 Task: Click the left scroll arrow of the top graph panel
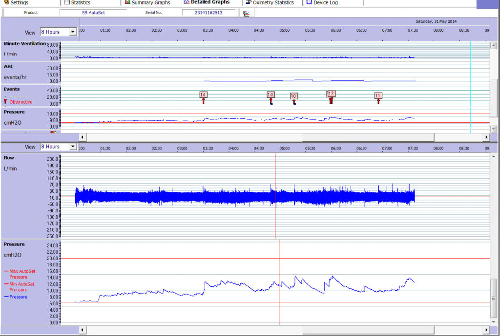tap(82, 137)
